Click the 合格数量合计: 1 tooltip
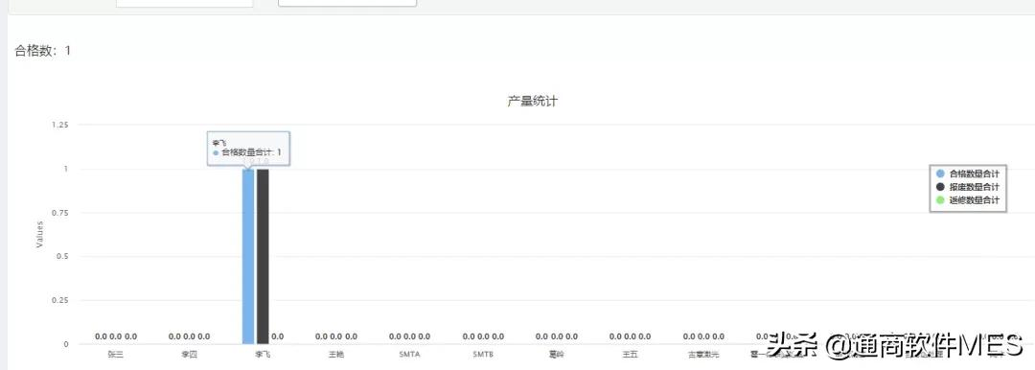 point(249,148)
